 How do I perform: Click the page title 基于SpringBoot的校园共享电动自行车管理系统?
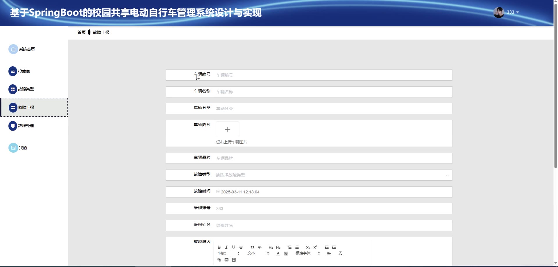[x=136, y=13]
